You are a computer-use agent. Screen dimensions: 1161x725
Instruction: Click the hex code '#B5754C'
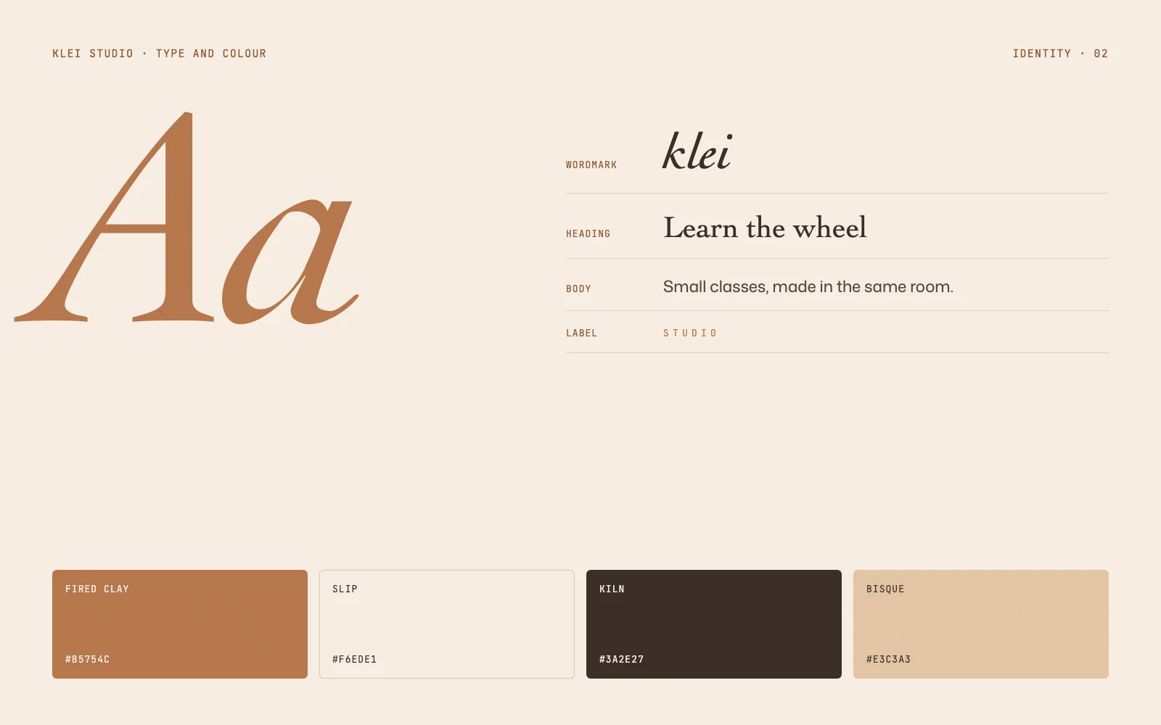click(88, 660)
